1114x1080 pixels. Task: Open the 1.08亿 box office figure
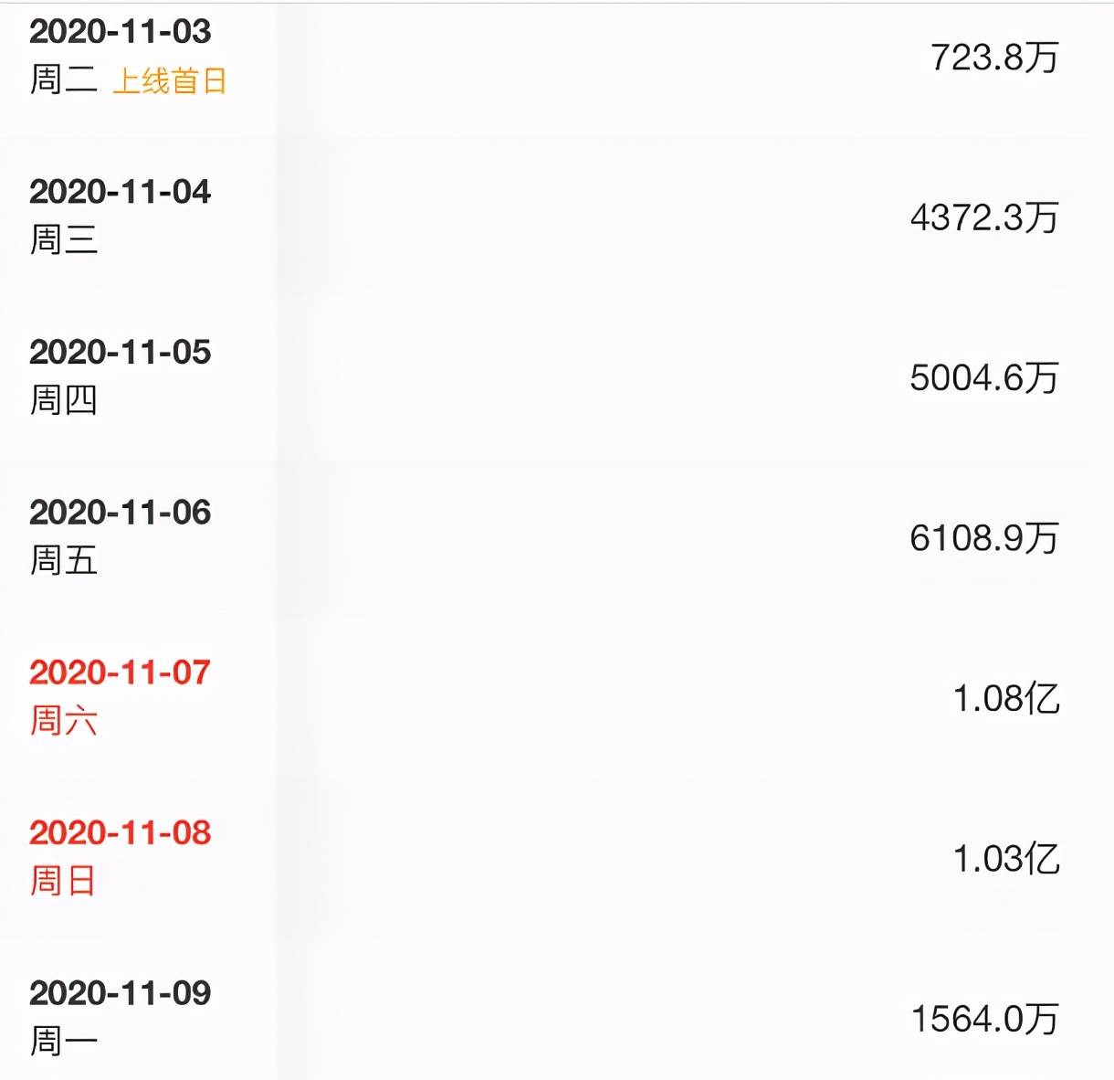click(x=1006, y=698)
